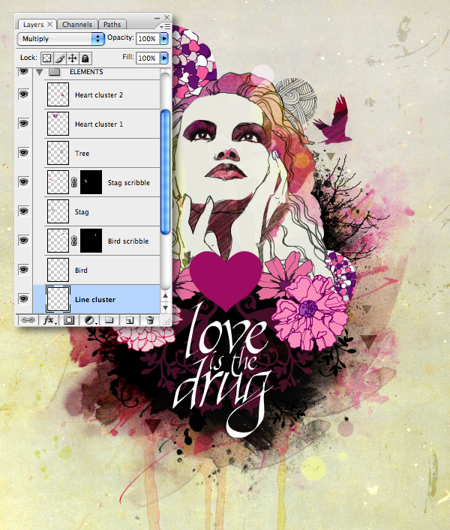Screen dimensions: 450x530
Task: Hide the Heart cluster 1 layer
Action: [23, 124]
